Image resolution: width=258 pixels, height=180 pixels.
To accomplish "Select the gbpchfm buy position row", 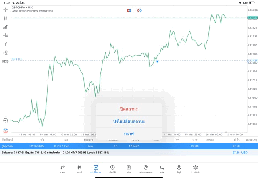I will coord(129,146).
